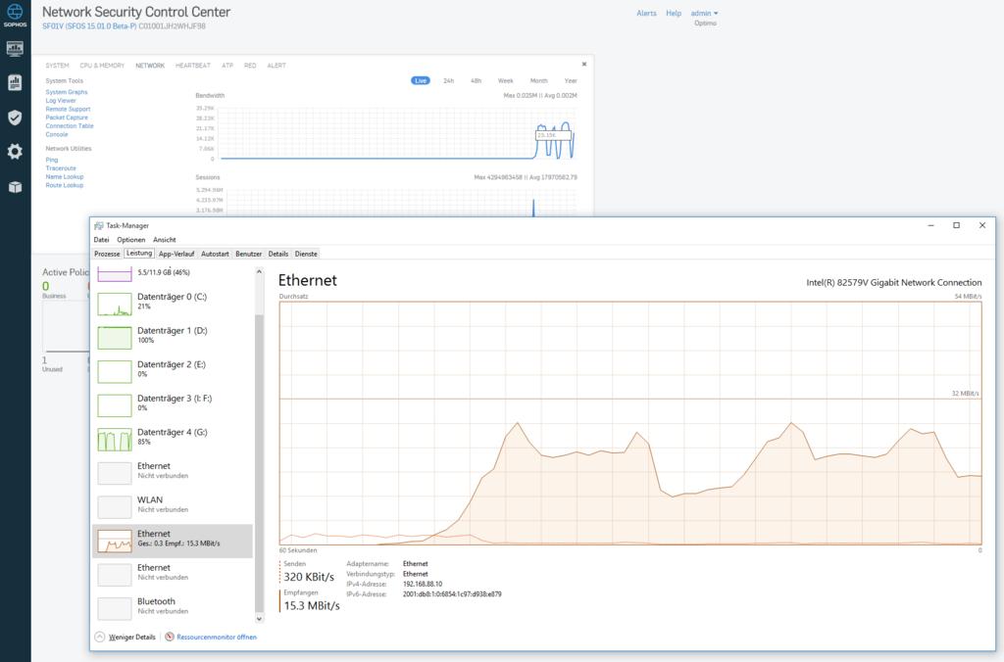Image resolution: width=1004 pixels, height=662 pixels.
Task: Click the up arrow of the Task-Manager sidebar scrollbar
Action: coord(259,272)
